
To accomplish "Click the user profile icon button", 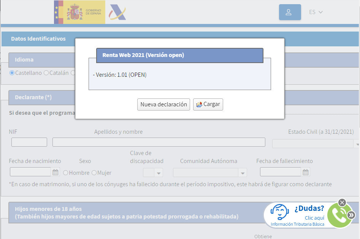I will tap(290, 12).
